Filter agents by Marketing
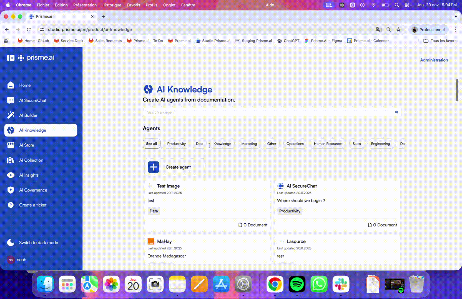The width and height of the screenshot is (462, 299). [x=249, y=144]
